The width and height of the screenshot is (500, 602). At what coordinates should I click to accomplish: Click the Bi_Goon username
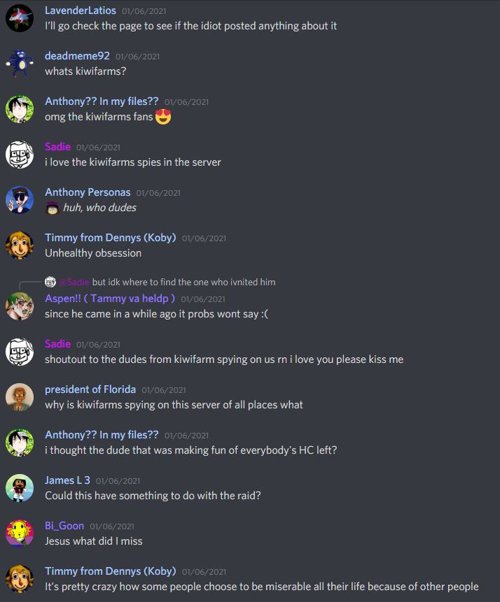click(x=64, y=526)
